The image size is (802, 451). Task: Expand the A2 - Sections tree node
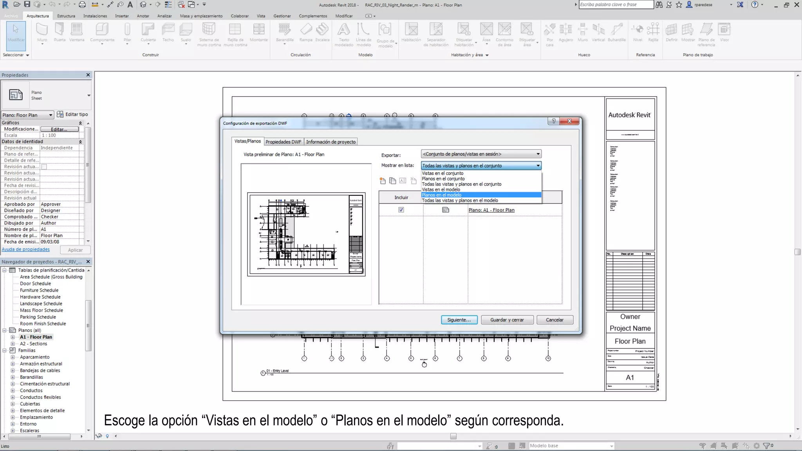click(x=13, y=344)
